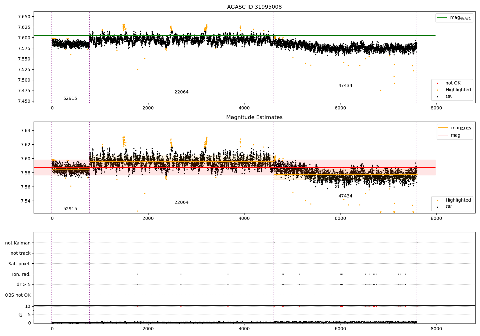Click the 47434 obsid label in middle plot
This screenshot has height=336, width=480.
pyautogui.click(x=345, y=196)
